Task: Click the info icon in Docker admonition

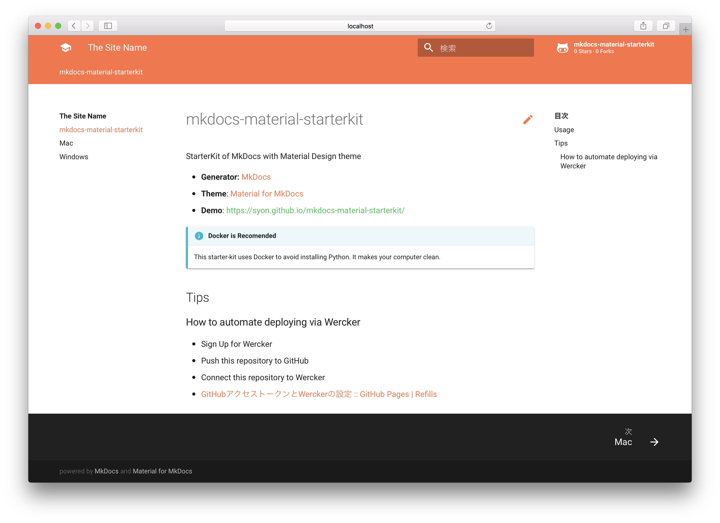Action: pos(199,236)
